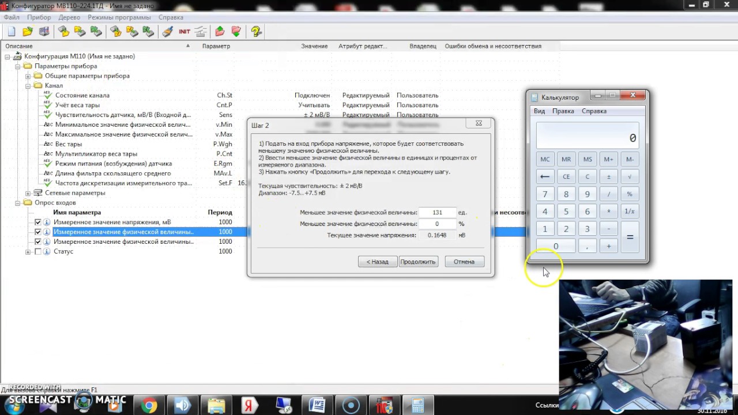
Task: Click the paintbrush toolbar icon
Action: click(x=168, y=32)
